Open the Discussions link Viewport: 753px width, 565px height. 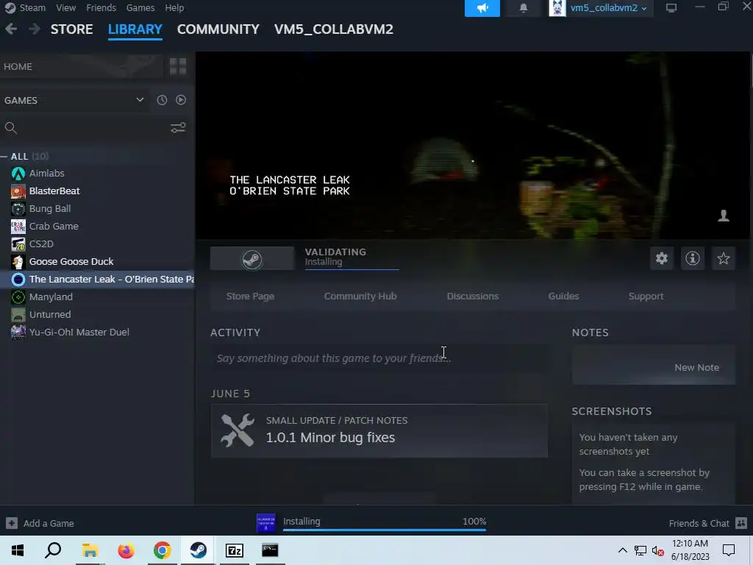click(473, 296)
